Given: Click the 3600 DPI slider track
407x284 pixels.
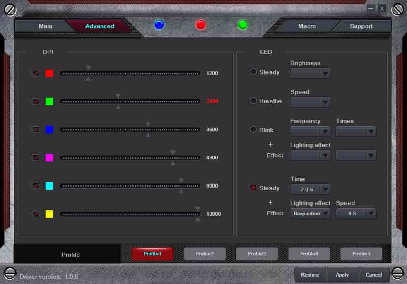Looking at the screenshot, I should [130, 130].
